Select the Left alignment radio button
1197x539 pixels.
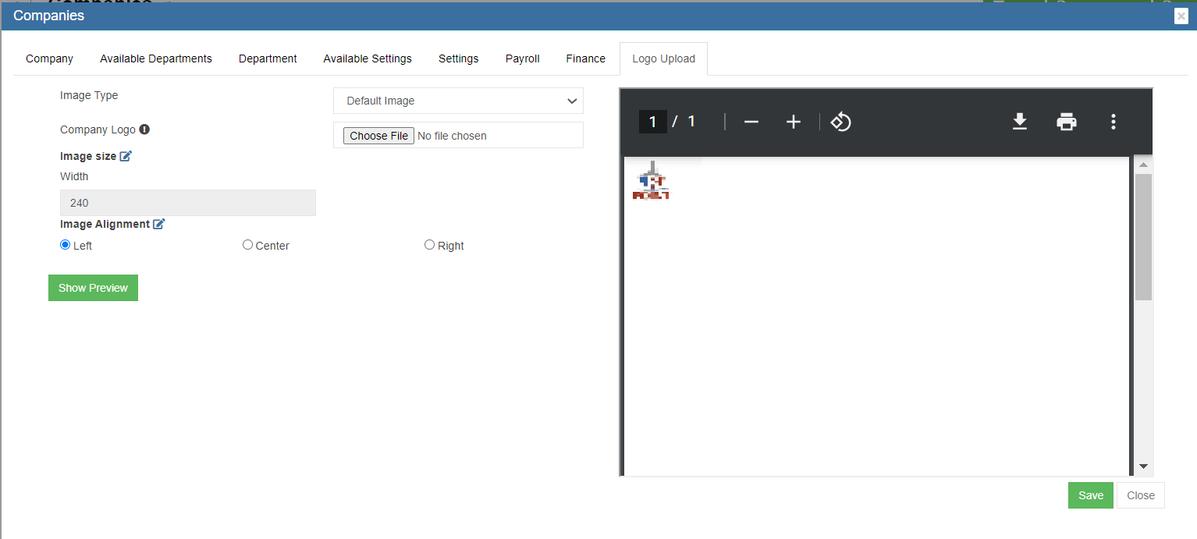(x=66, y=245)
